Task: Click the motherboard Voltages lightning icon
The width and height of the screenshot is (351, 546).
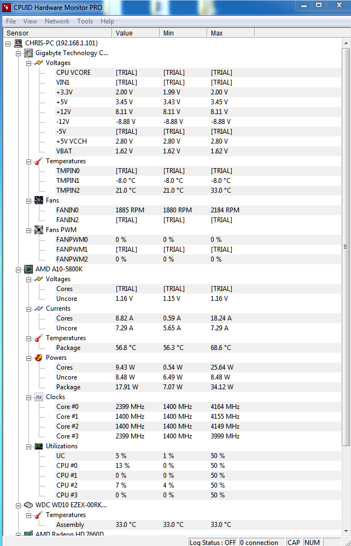Action: point(39,63)
